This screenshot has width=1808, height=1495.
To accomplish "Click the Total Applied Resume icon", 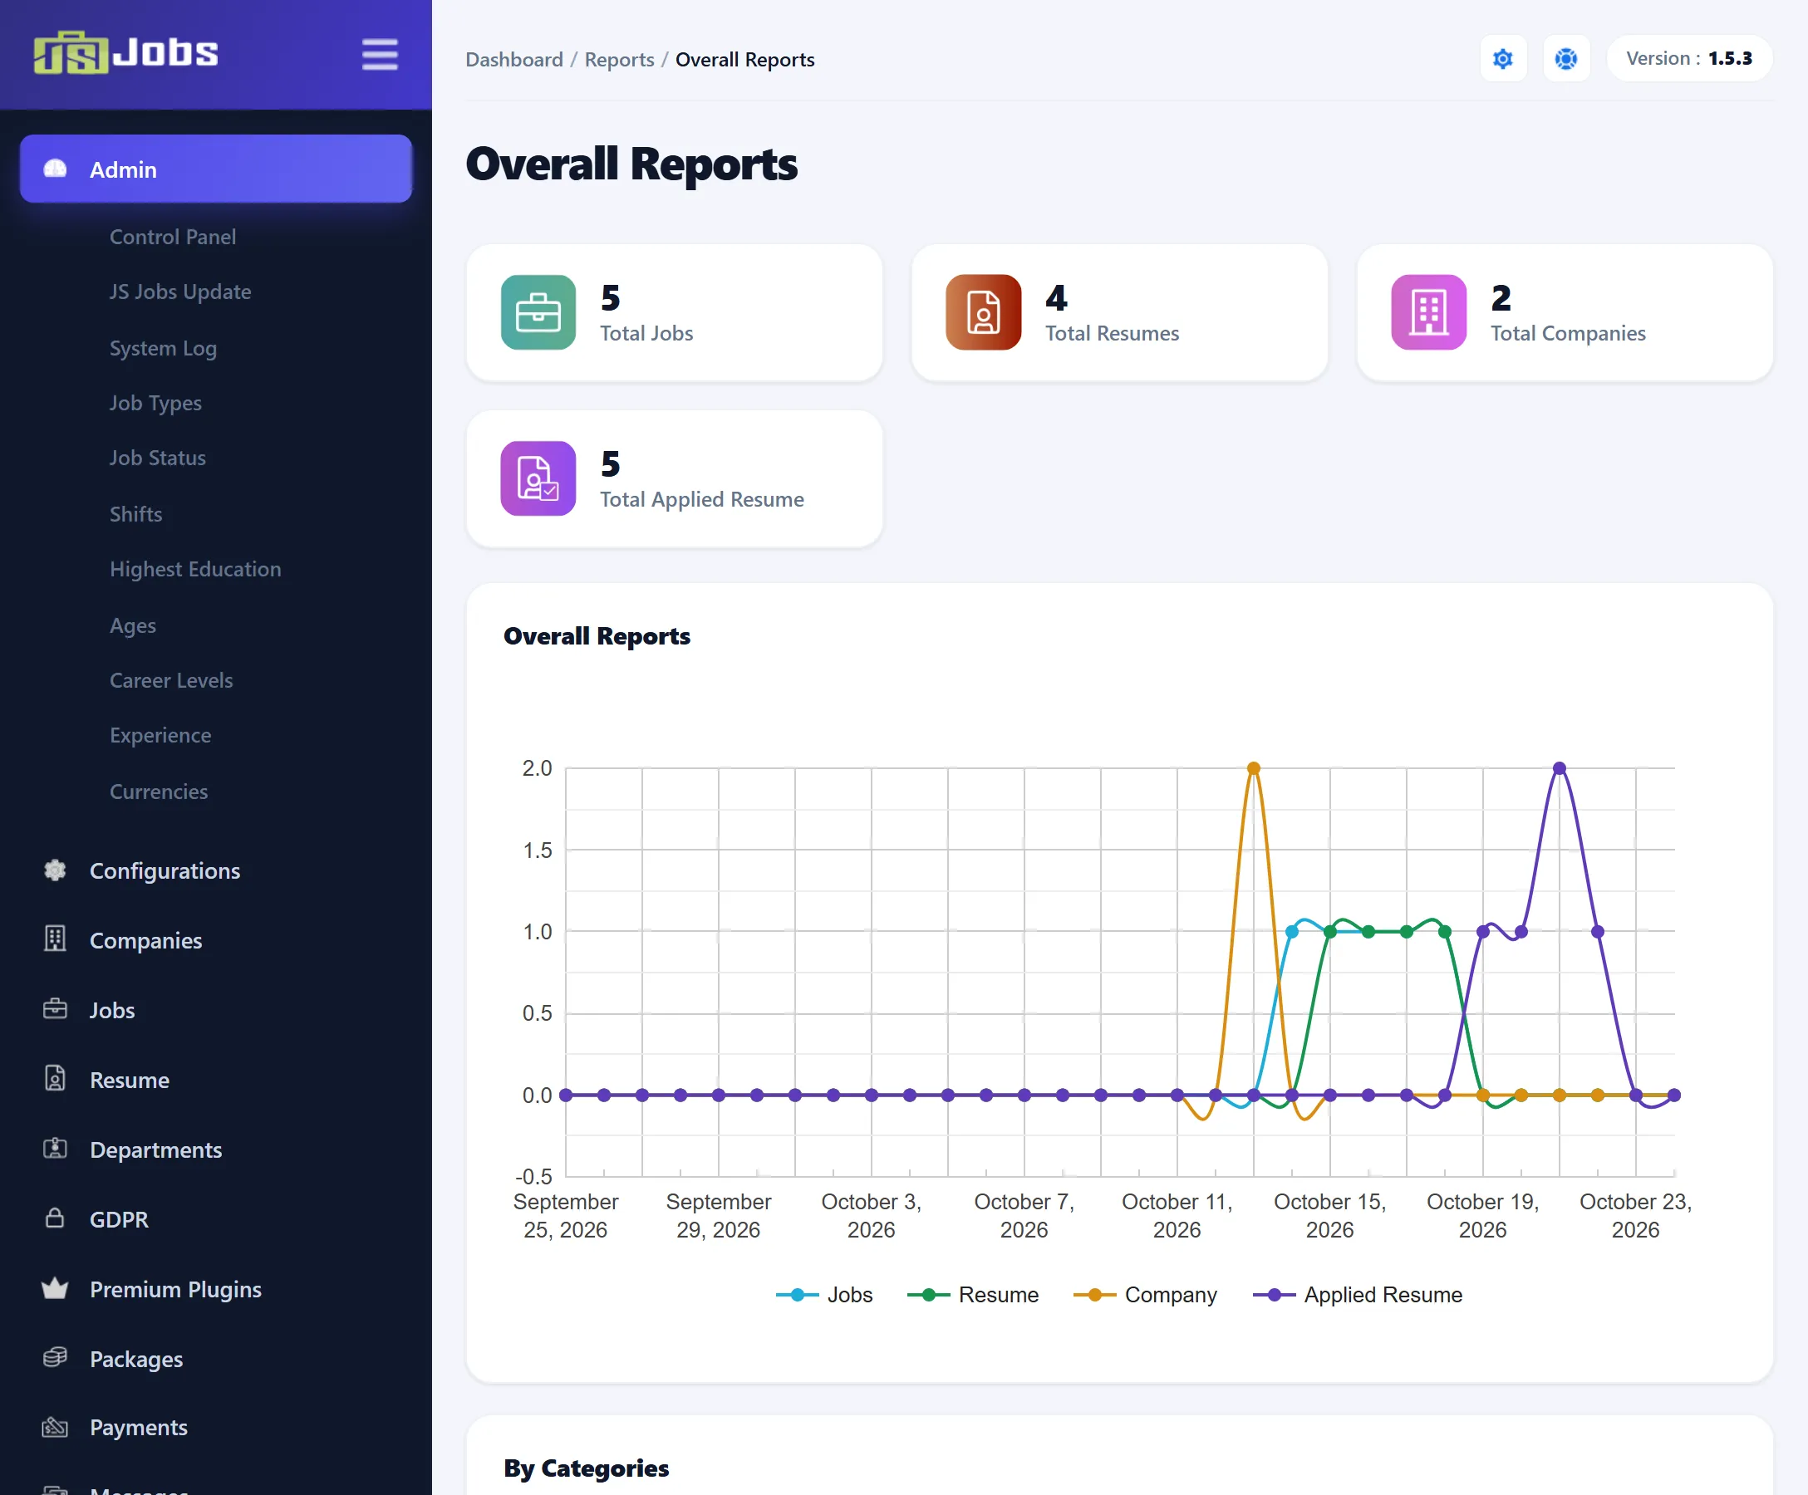I will 538,478.
